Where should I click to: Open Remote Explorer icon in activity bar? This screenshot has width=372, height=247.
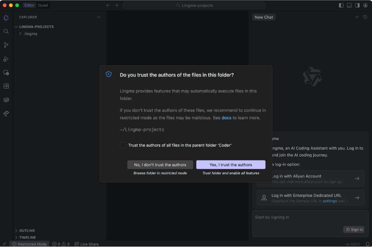tap(6, 73)
